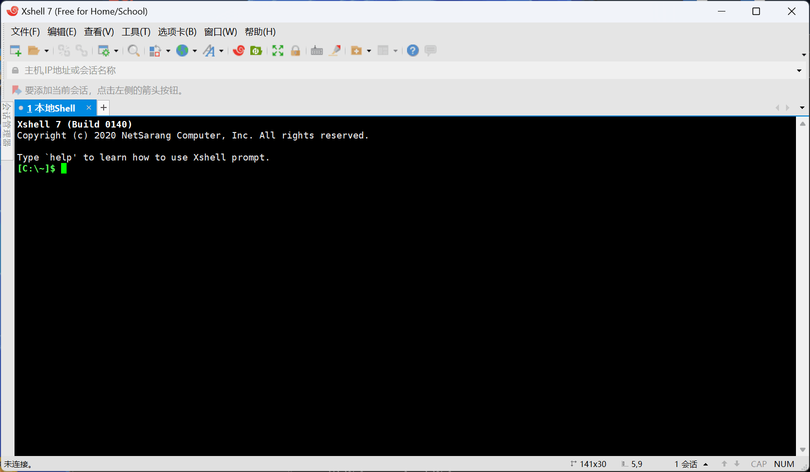The height and width of the screenshot is (472, 810).
Task: Expand the folder plus dropdown arrow
Action: click(369, 51)
